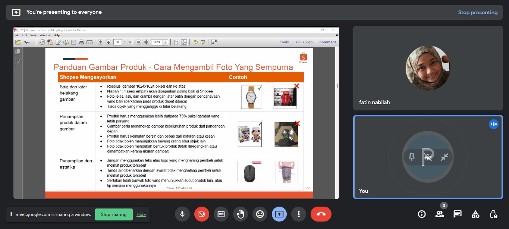Stop presenting from the top banner
This screenshot has height=229, width=509.
pos(478,12)
